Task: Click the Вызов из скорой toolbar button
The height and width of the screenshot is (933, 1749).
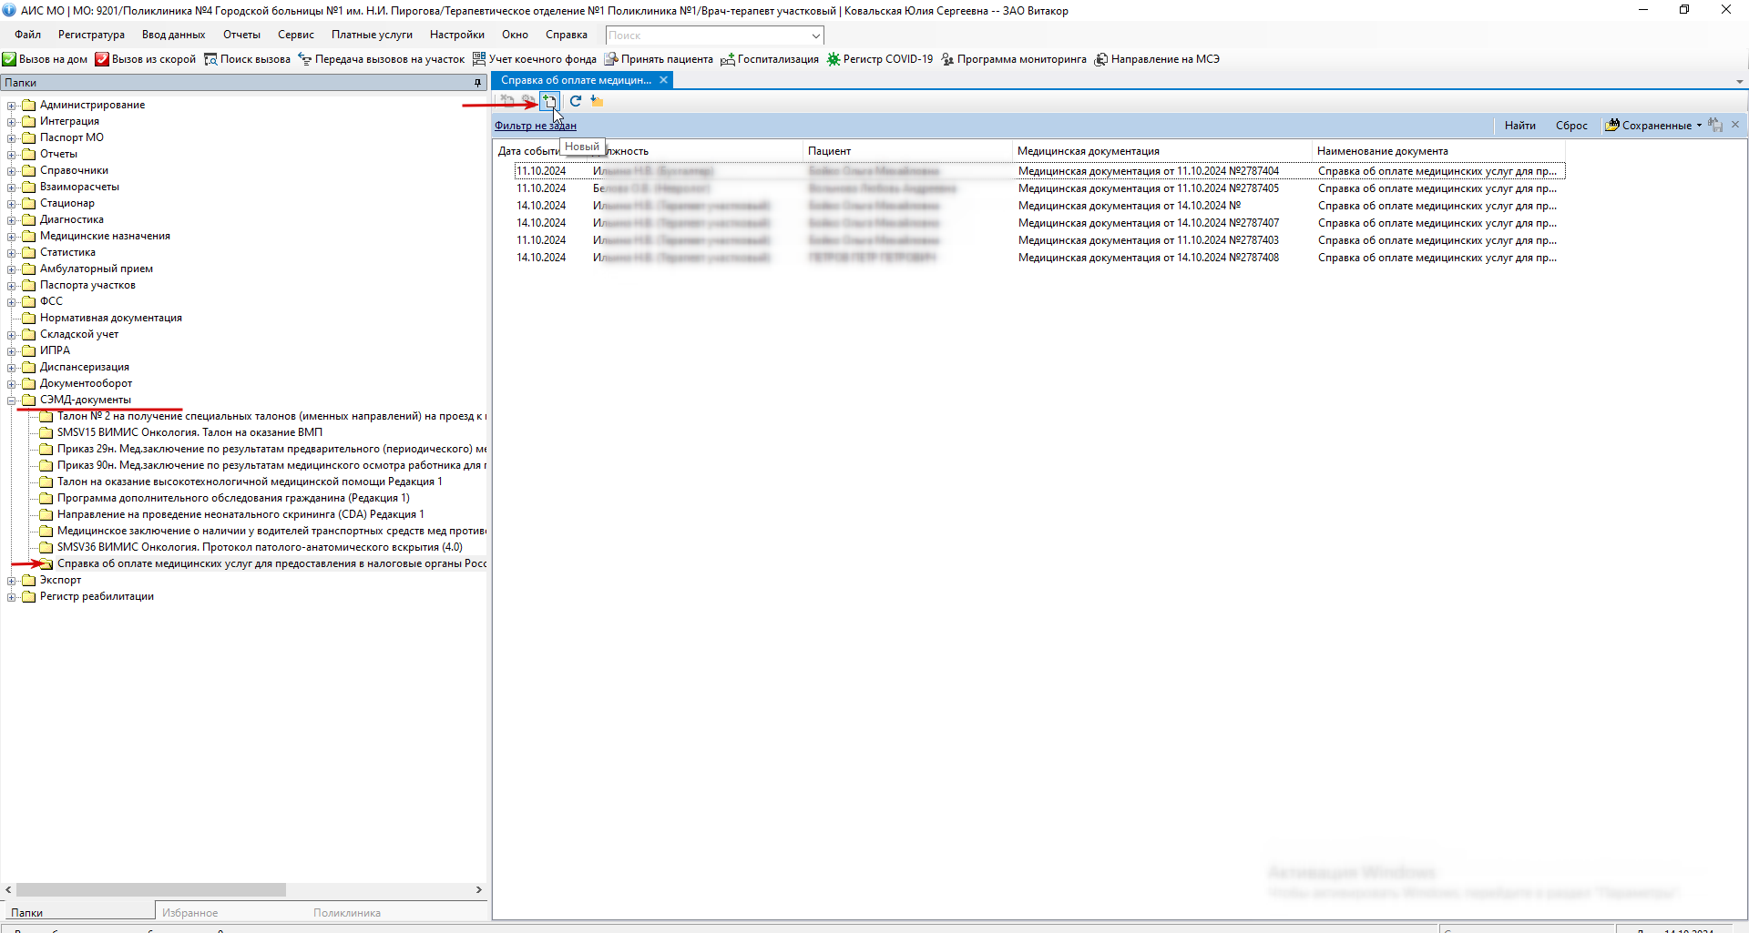Action: 146,59
